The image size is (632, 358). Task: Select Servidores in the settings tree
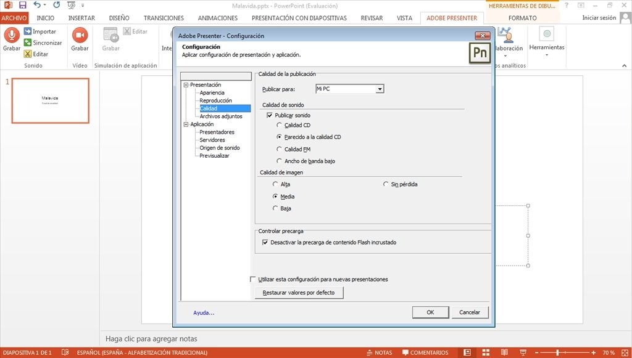[x=212, y=140]
